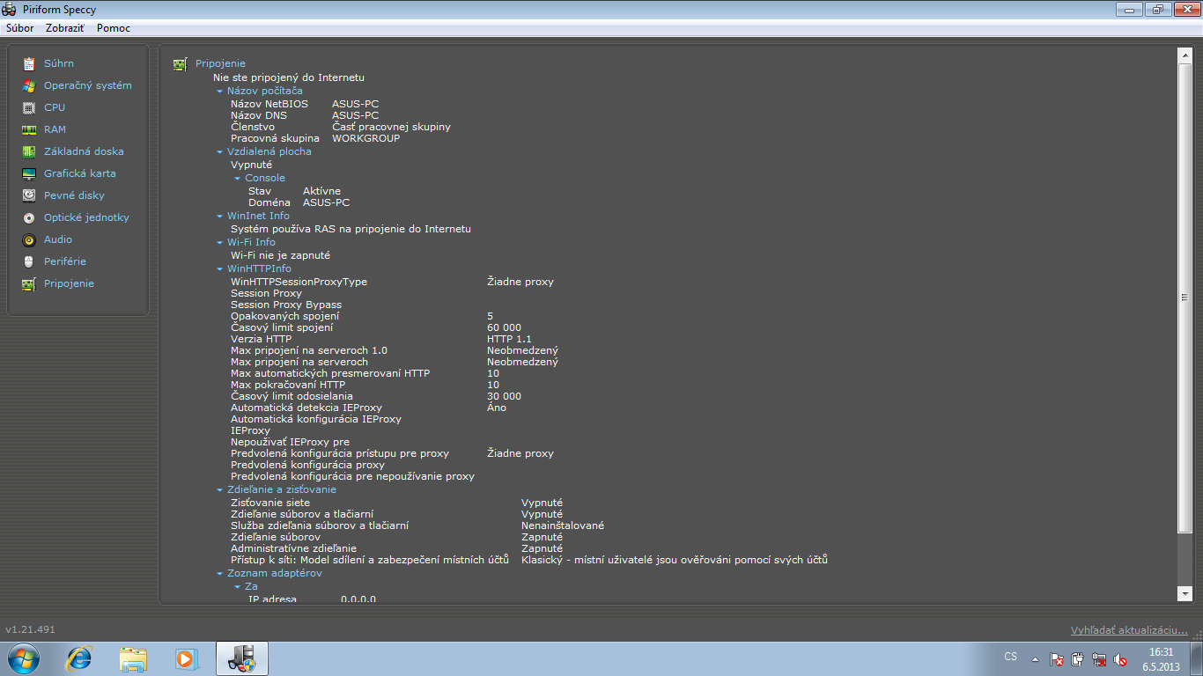The image size is (1203, 676).
Task: Click the version text v1.21.491
Action: click(31, 630)
